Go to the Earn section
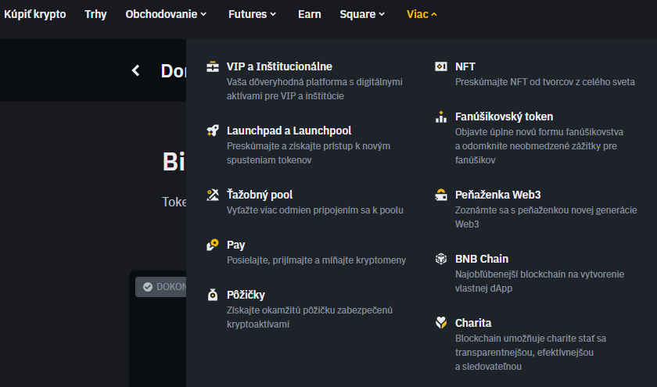This screenshot has width=657, height=387. click(x=309, y=14)
